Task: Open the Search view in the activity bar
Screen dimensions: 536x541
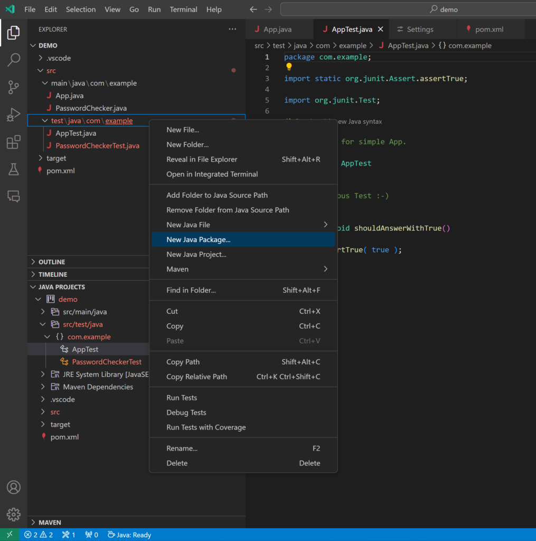Action: tap(13, 60)
